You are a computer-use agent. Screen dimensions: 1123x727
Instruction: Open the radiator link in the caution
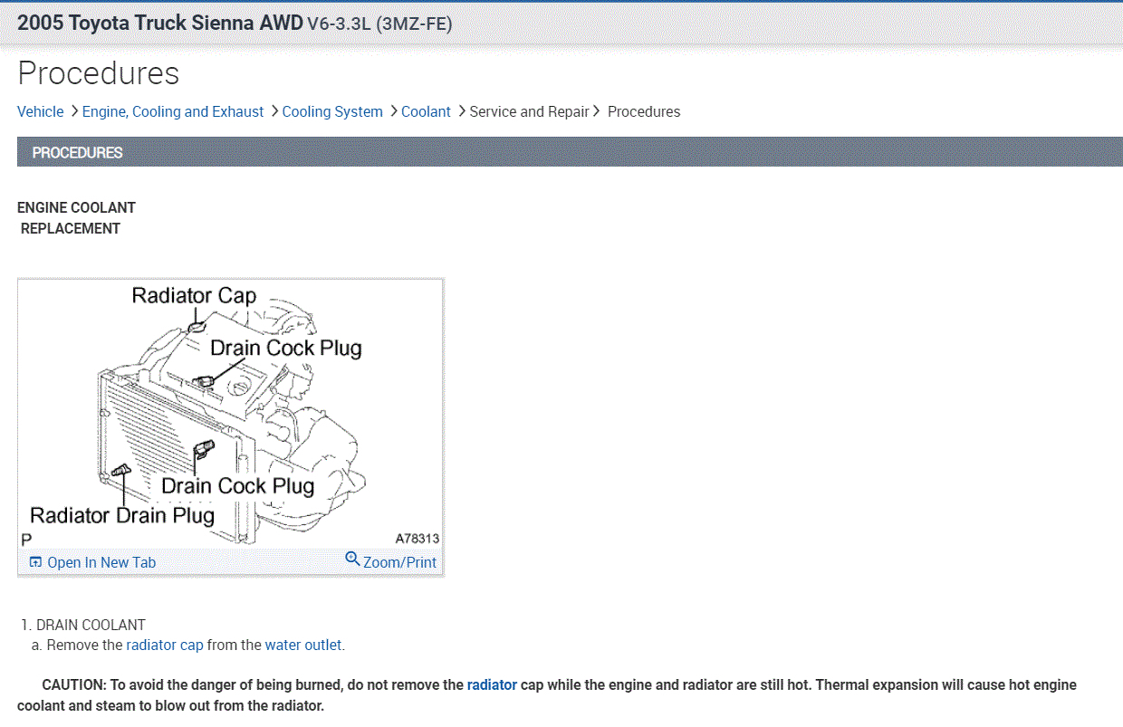point(492,685)
